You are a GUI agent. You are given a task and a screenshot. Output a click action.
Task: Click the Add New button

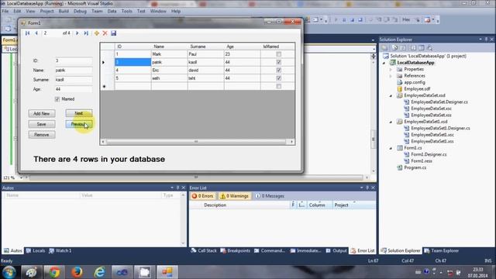coord(42,113)
